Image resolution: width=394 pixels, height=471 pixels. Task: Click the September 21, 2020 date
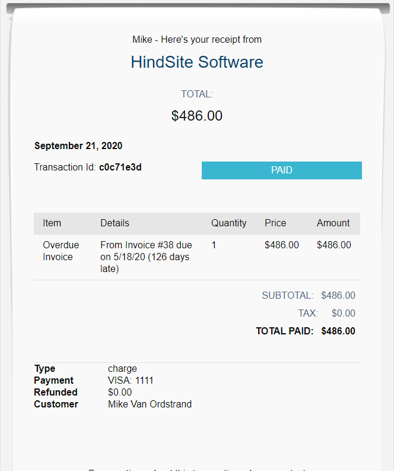click(x=78, y=146)
